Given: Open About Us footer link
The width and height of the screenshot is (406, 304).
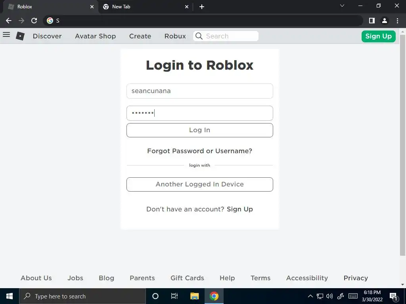Looking at the screenshot, I should pos(36,278).
